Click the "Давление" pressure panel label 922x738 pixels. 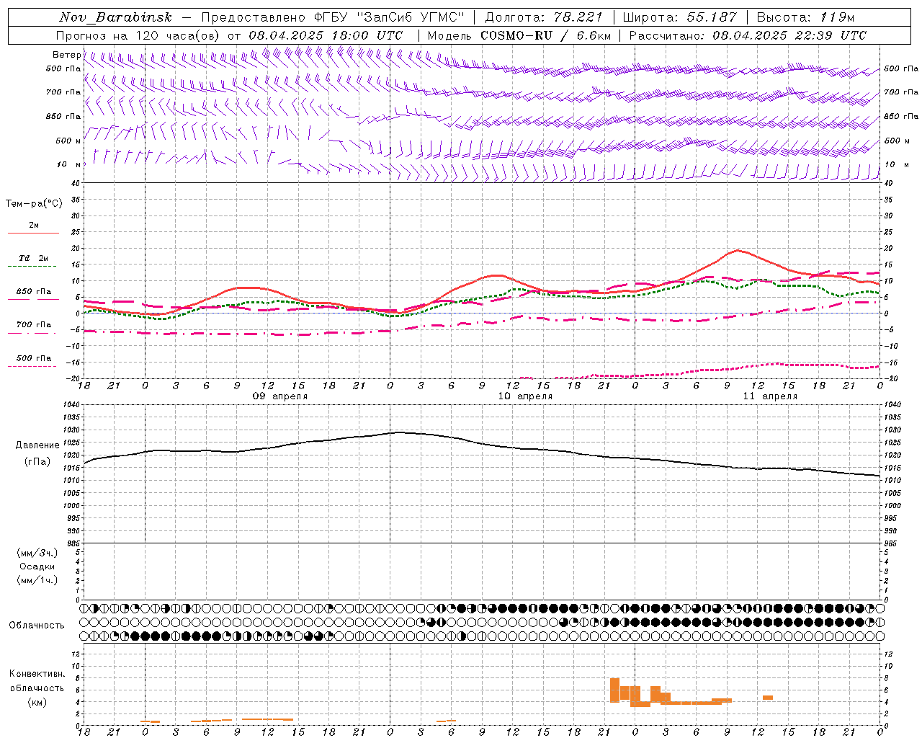pyautogui.click(x=37, y=445)
